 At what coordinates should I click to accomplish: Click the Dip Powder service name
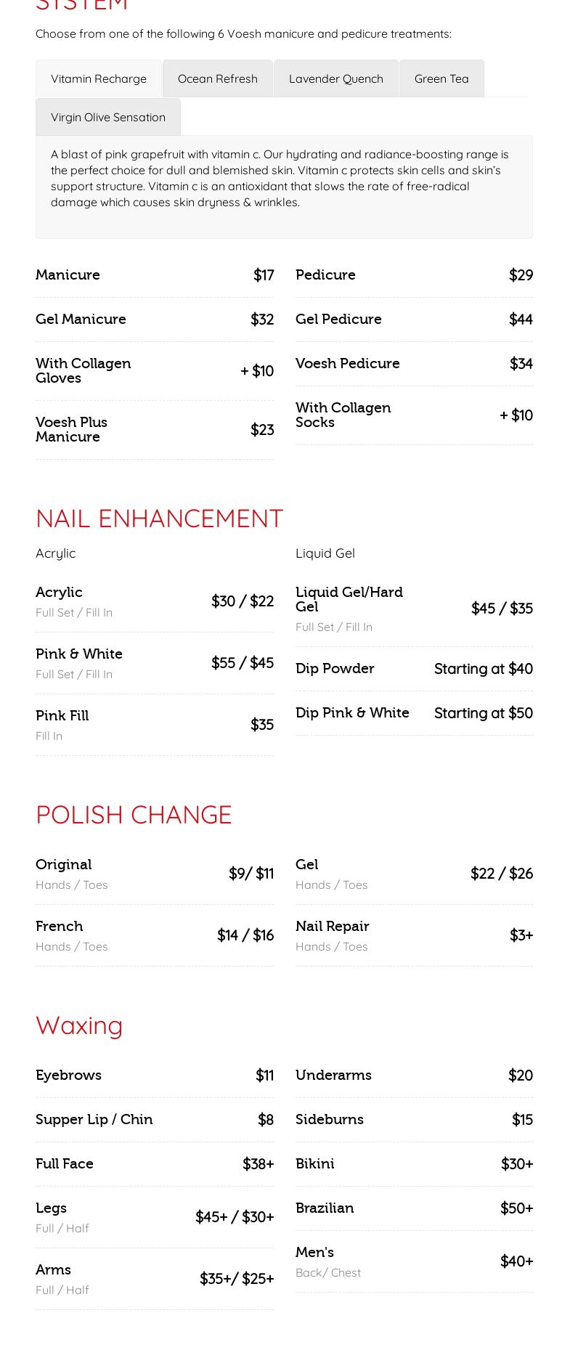pyautogui.click(x=335, y=668)
